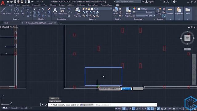
Task: Expand the Groups panel
Action: tap(161, 19)
